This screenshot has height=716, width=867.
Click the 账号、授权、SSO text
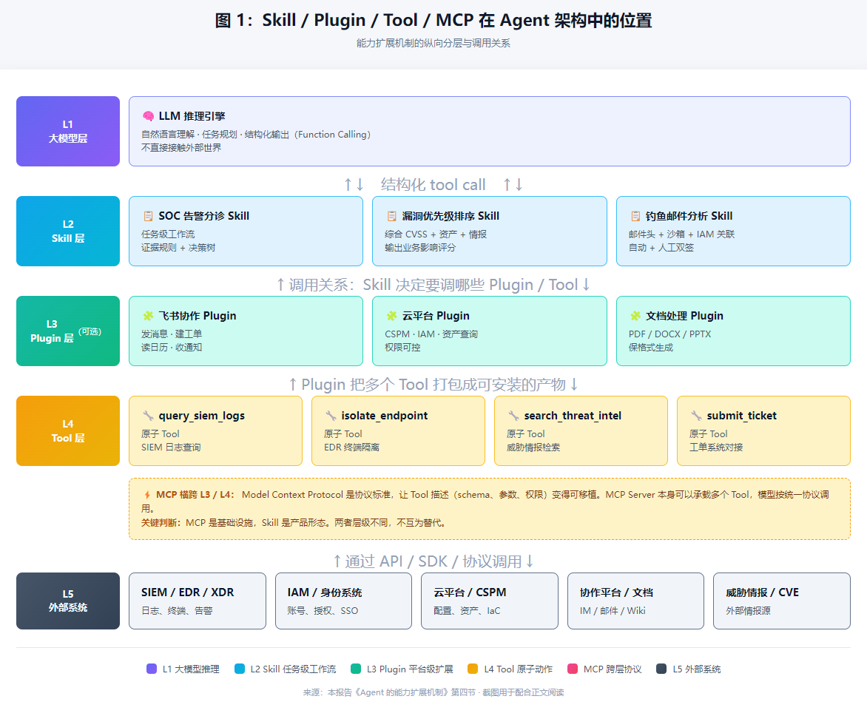pos(323,611)
